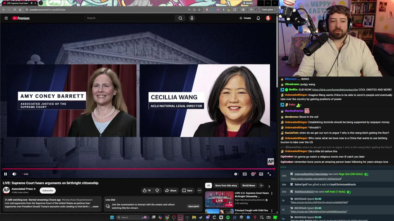The width and height of the screenshot is (394, 221).
Task: Click Sabre7golf gifted a sub entry
Action: pos(325,184)
